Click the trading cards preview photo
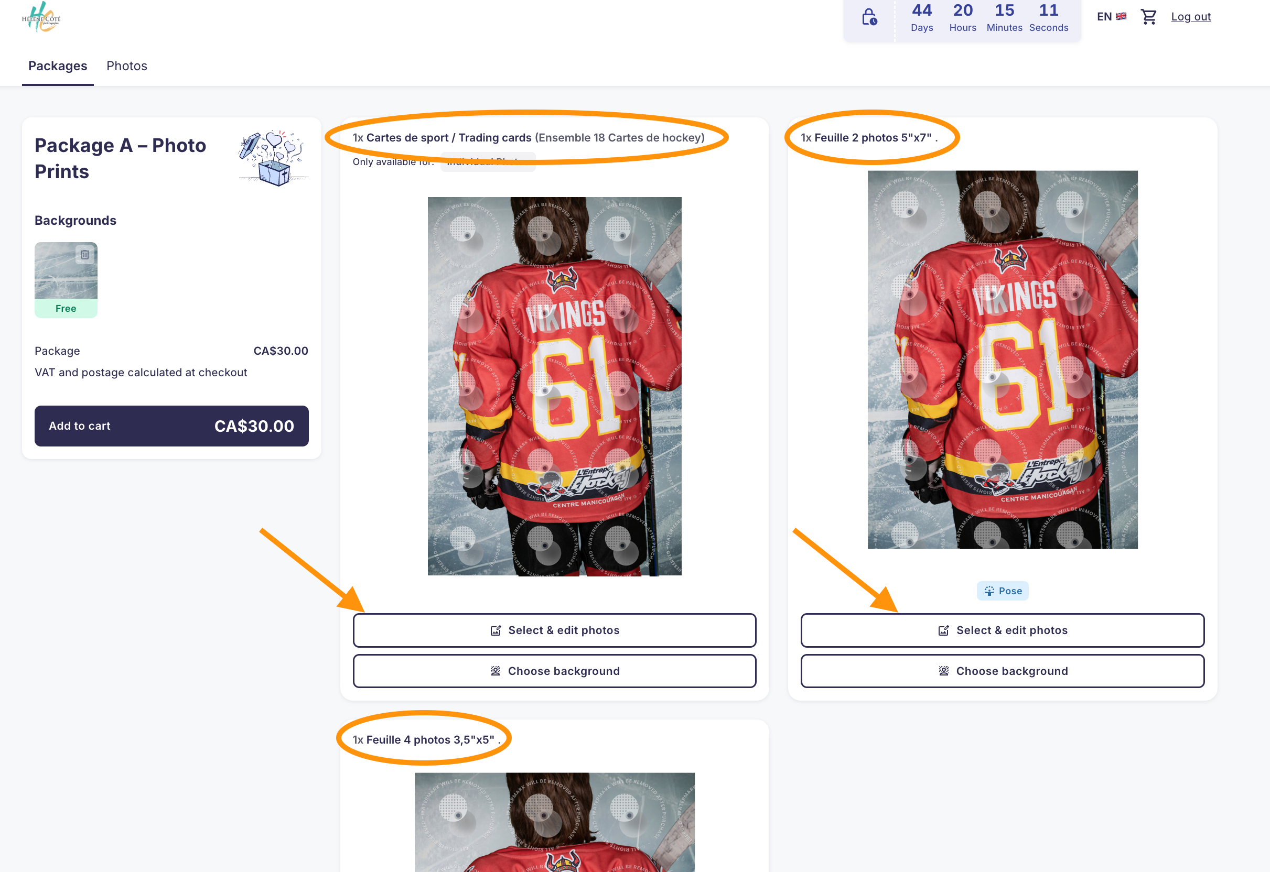The image size is (1270, 872). pos(554,386)
